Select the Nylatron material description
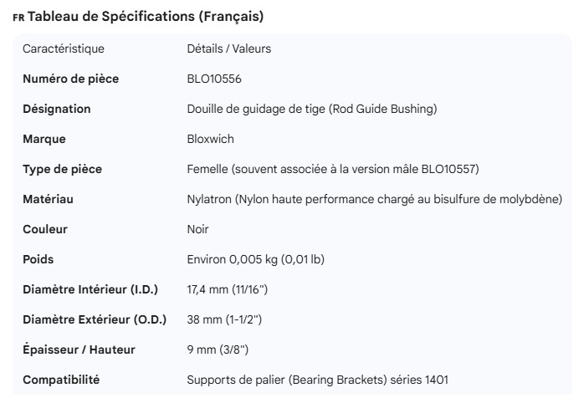Image resolution: width=584 pixels, height=398 pixels. tap(374, 199)
